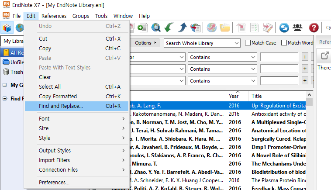Click the red Help icon

pos(314,28)
